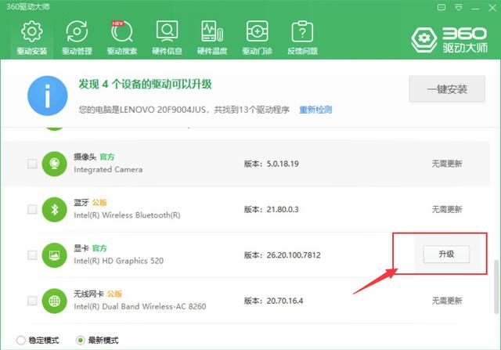Viewport: 501px width, 350px height.
Task: Open the 驱动安装 gear tab
Action: 31,38
